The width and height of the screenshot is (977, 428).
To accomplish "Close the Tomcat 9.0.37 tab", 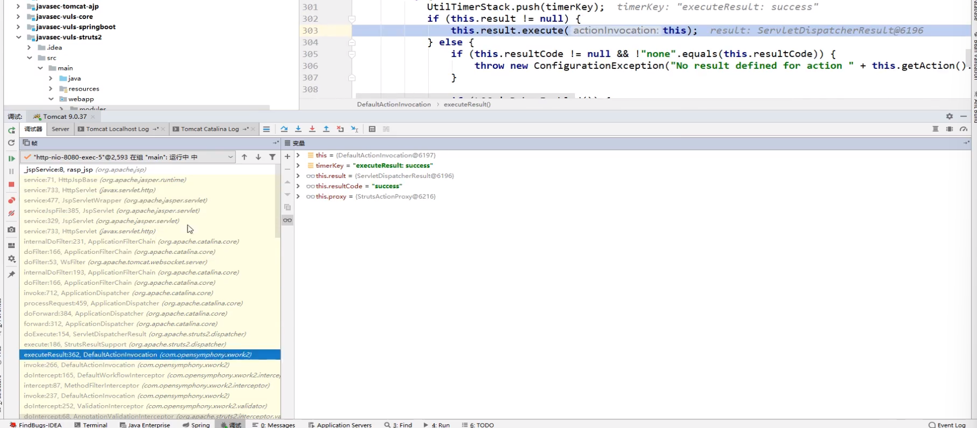I will click(93, 117).
